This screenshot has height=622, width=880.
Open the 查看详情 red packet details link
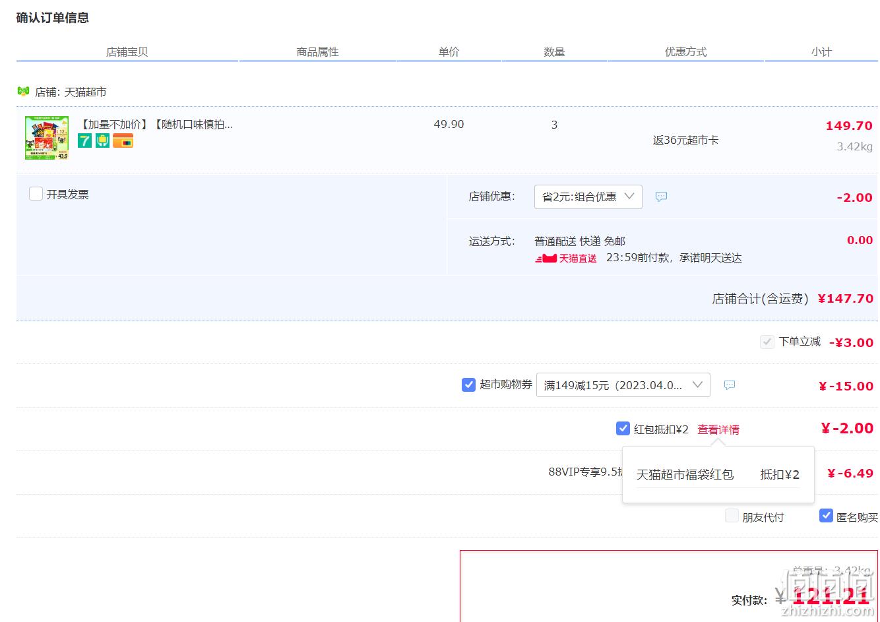pos(718,429)
